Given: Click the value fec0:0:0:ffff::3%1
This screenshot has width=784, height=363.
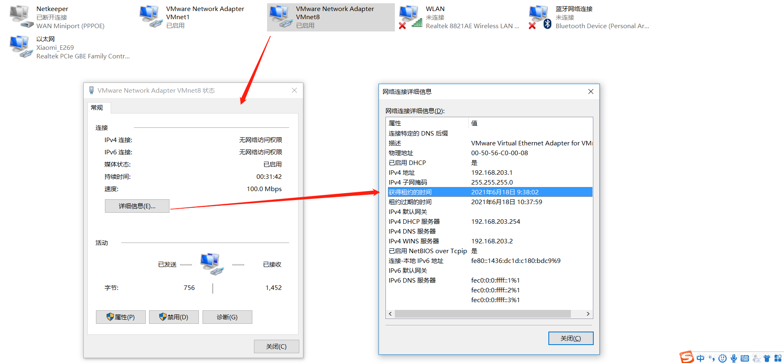Looking at the screenshot, I should pos(495,300).
